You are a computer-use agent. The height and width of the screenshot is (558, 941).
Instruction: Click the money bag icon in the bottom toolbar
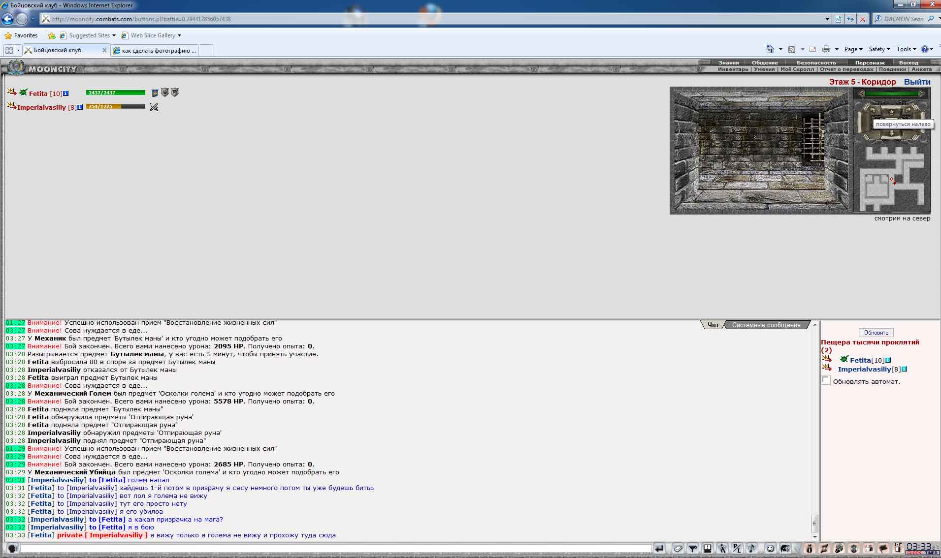click(x=810, y=549)
